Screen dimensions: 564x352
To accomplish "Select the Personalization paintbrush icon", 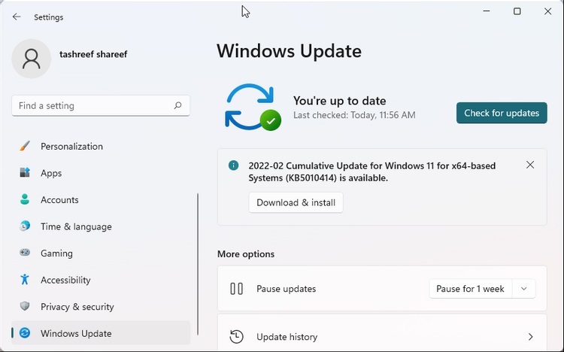I will pos(25,146).
